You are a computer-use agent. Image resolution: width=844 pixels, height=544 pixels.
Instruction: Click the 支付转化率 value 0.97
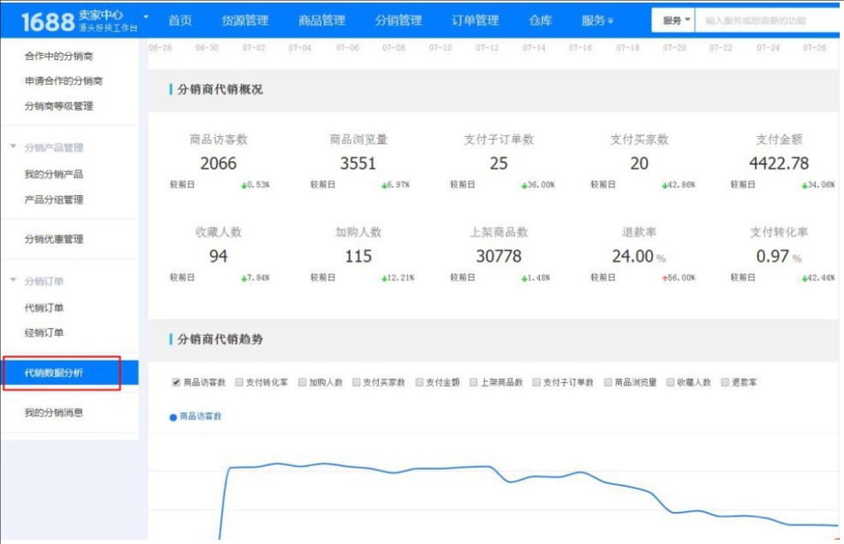pyautogui.click(x=772, y=256)
